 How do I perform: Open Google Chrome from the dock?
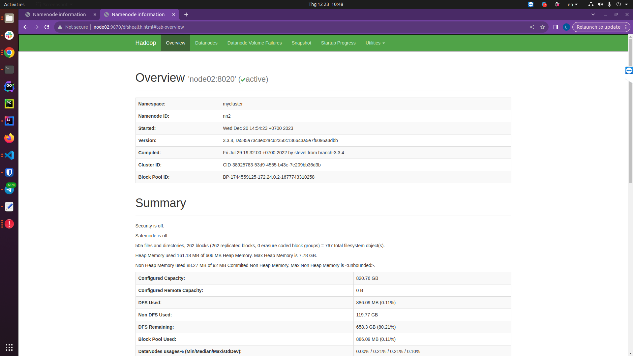[9, 52]
